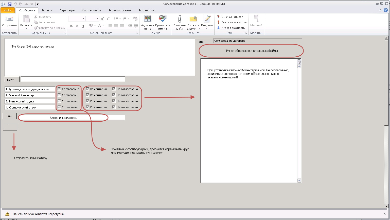
Task: Click the Previous item up arrow
Action: [x=26, y=4]
